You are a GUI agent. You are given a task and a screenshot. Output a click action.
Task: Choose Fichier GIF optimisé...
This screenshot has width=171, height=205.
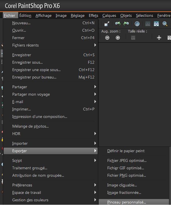pos(134,168)
